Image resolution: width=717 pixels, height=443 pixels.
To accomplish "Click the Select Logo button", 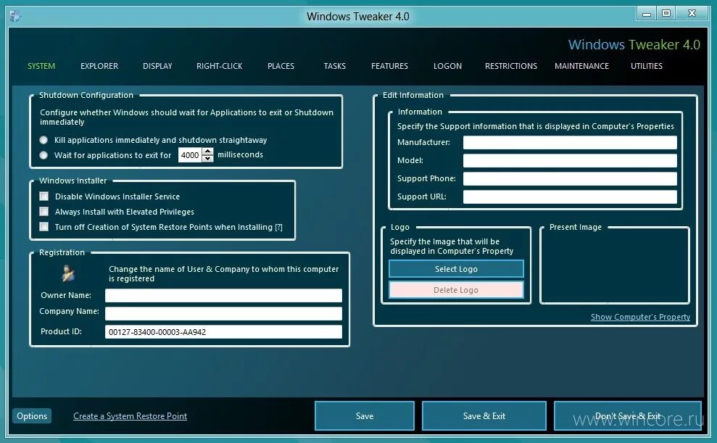I will 456,268.
